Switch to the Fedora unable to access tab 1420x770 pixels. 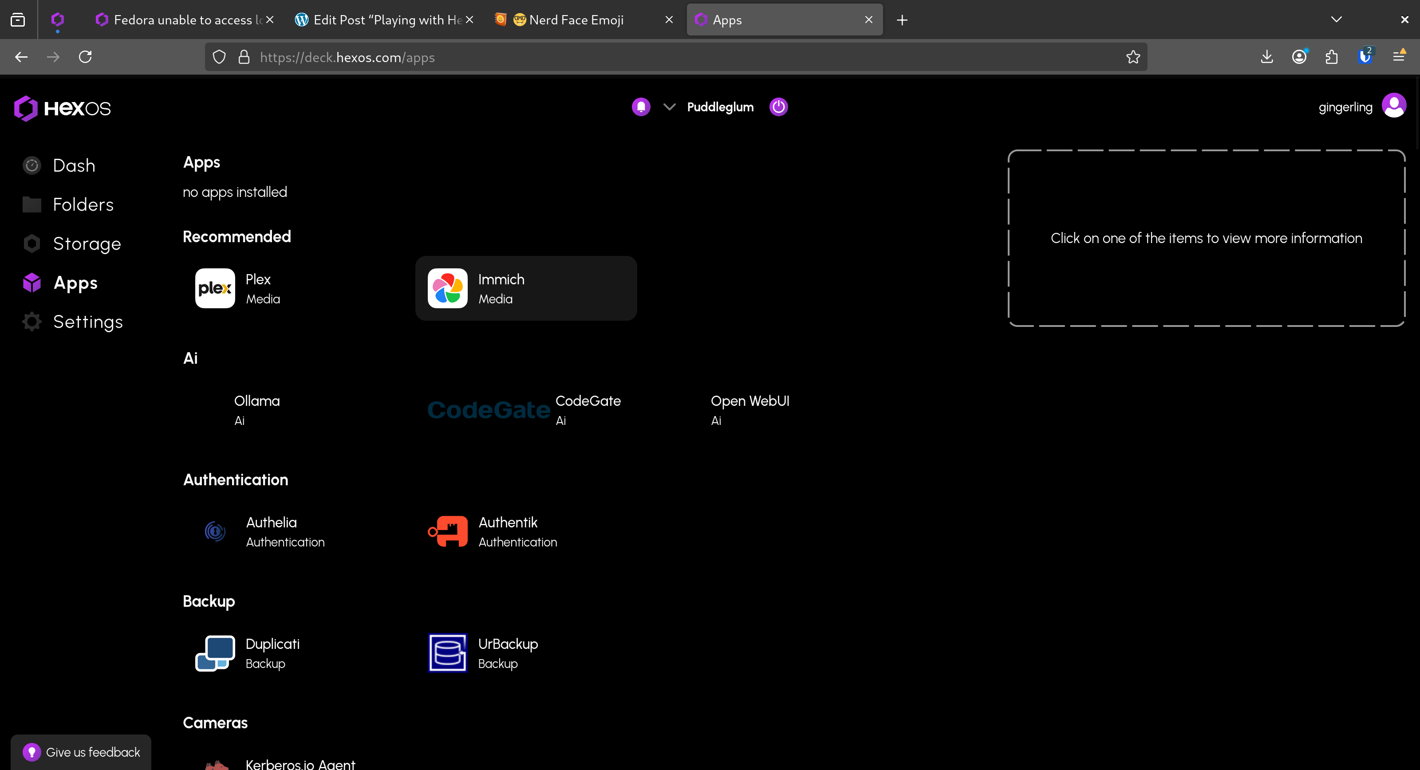tap(184, 20)
